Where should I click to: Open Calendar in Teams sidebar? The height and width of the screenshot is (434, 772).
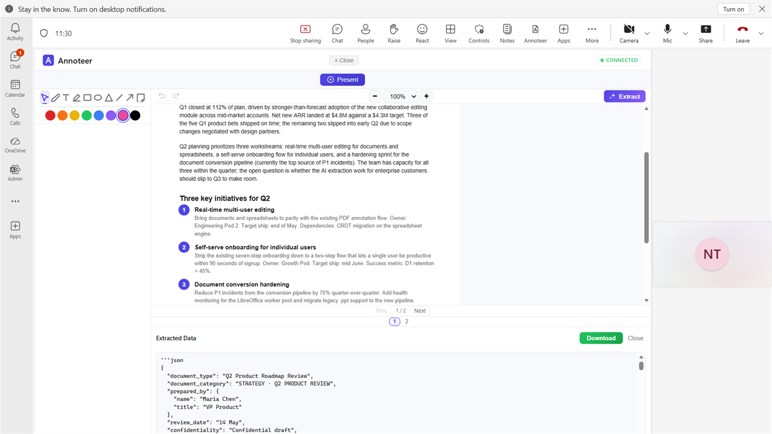pos(15,88)
